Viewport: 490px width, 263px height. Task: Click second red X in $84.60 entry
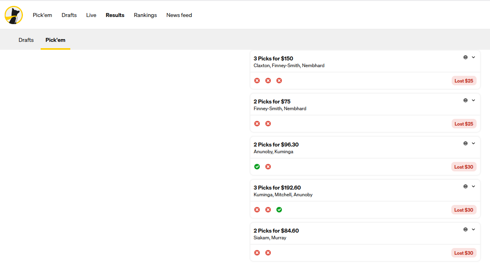[x=268, y=253]
